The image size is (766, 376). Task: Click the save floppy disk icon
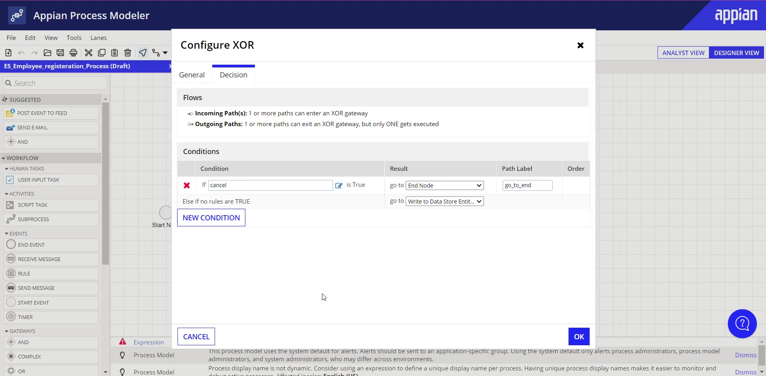pyautogui.click(x=60, y=53)
